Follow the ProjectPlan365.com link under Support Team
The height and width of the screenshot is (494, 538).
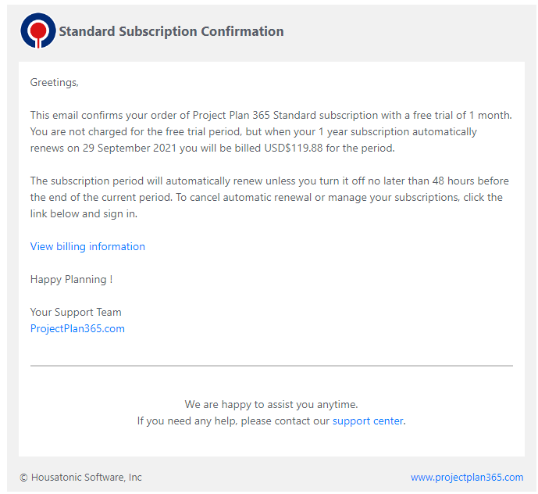click(x=77, y=329)
